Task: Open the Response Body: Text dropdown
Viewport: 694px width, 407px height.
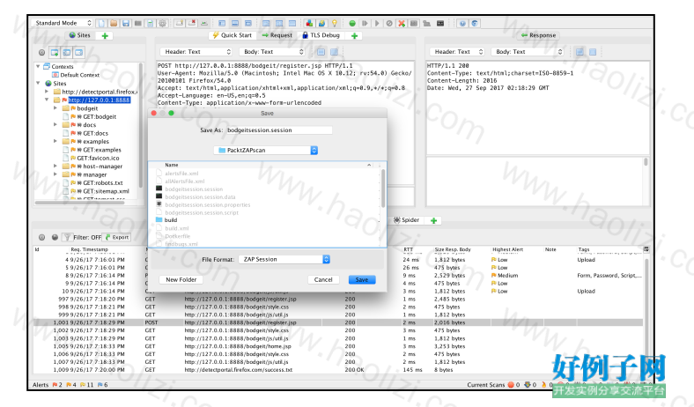Action: (528, 52)
